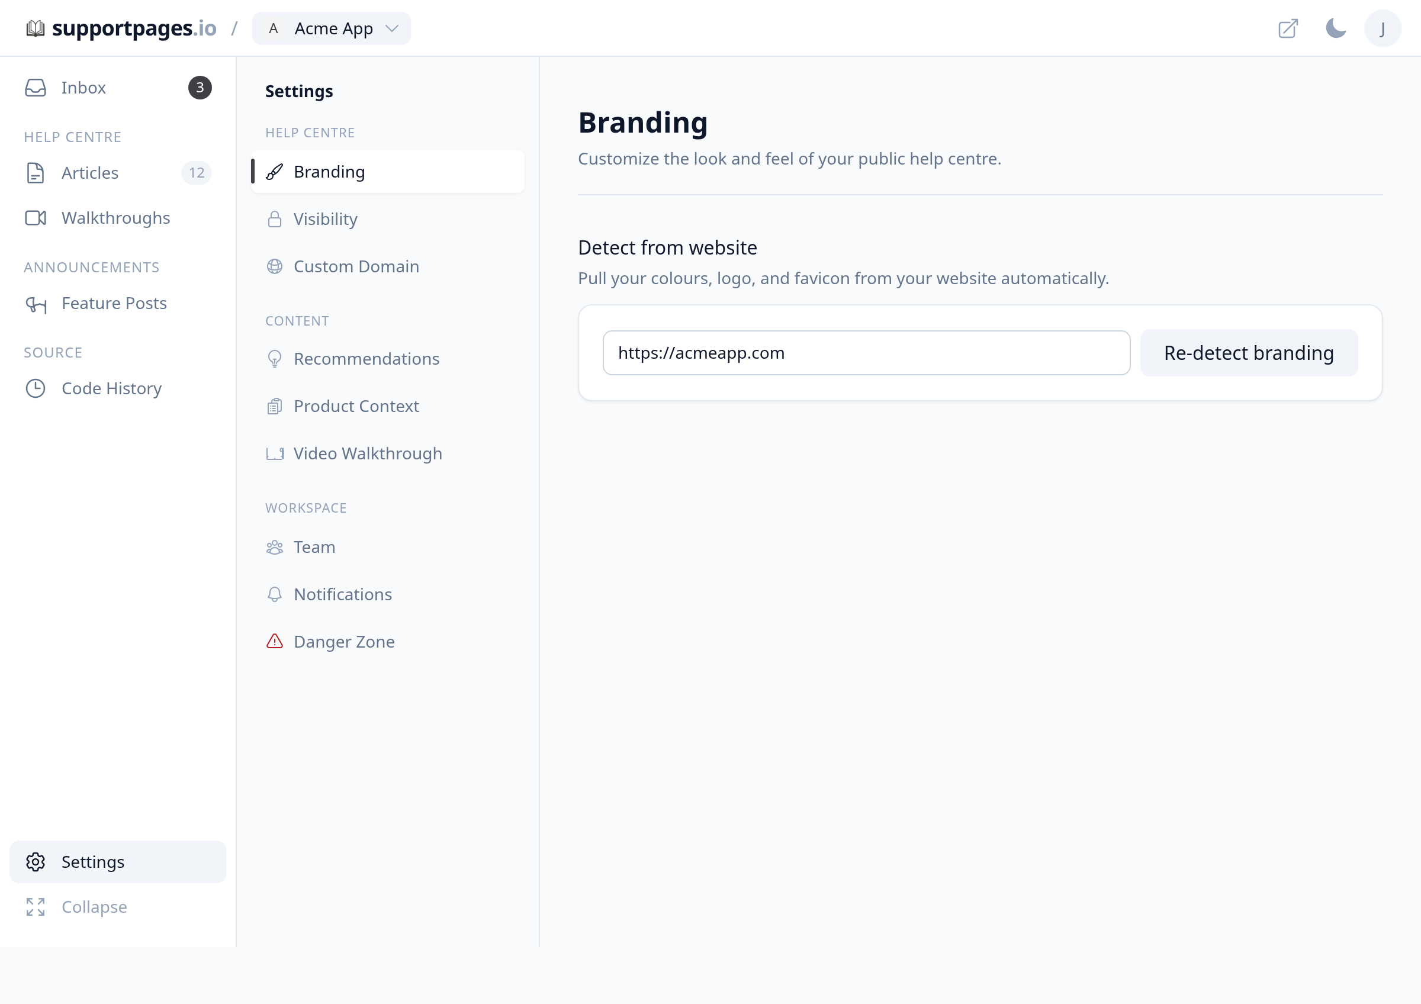Image resolution: width=1421 pixels, height=1004 pixels.
Task: Open the external link icon in header
Action: (1287, 28)
